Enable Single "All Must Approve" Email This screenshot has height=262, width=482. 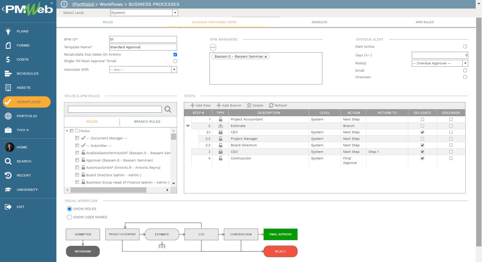[175, 61]
